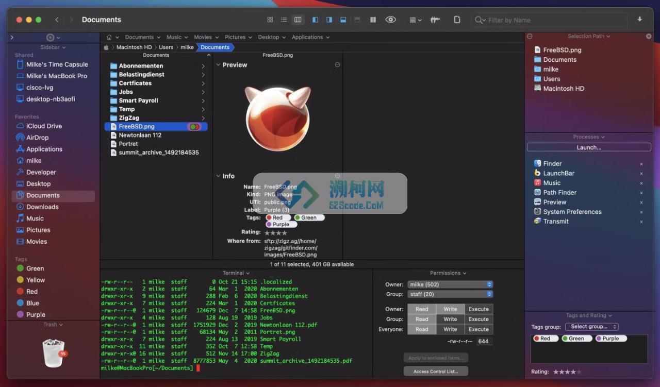
Task: Open the home icon bookmark menu
Action: [x=112, y=37]
